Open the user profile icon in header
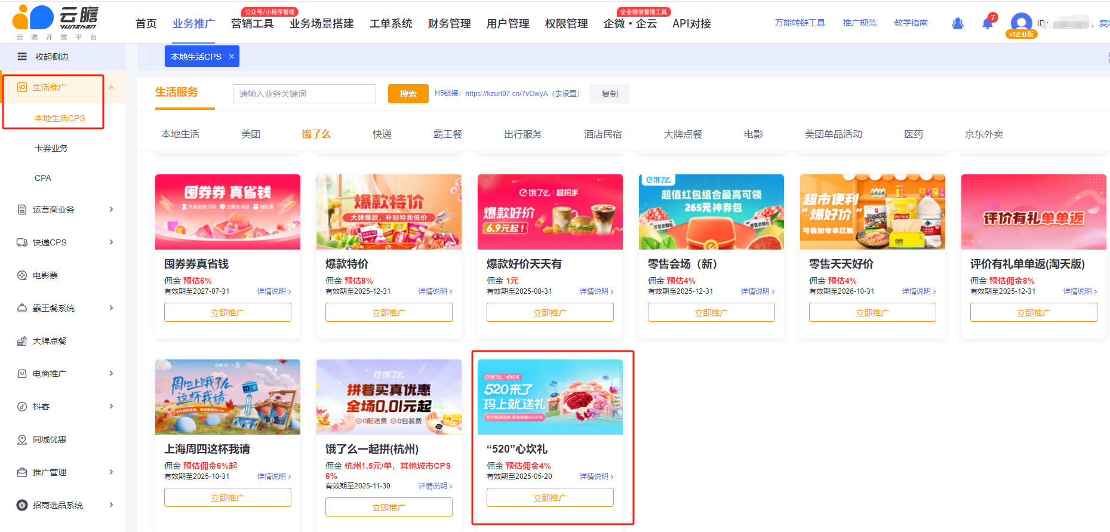The width and height of the screenshot is (1110, 532). [x=958, y=23]
